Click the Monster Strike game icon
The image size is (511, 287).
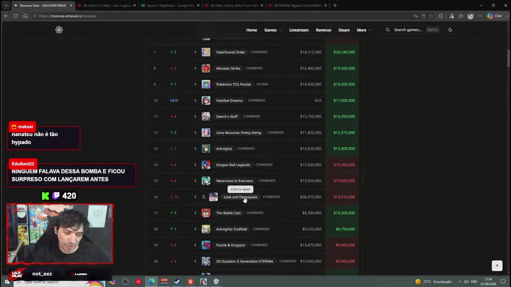[x=206, y=68]
